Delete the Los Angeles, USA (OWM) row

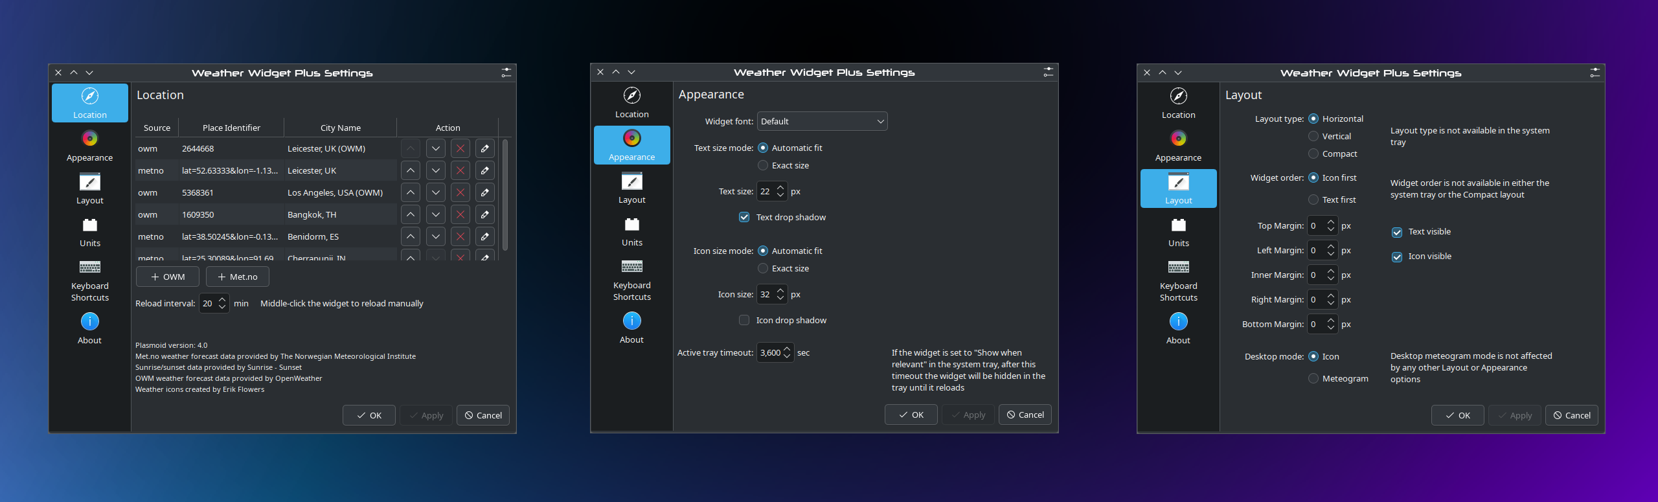point(460,193)
